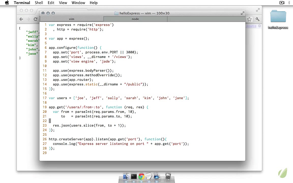The image size is (293, 183).
Task: Click "john" in Chrome JSON output
Action: point(32,49)
